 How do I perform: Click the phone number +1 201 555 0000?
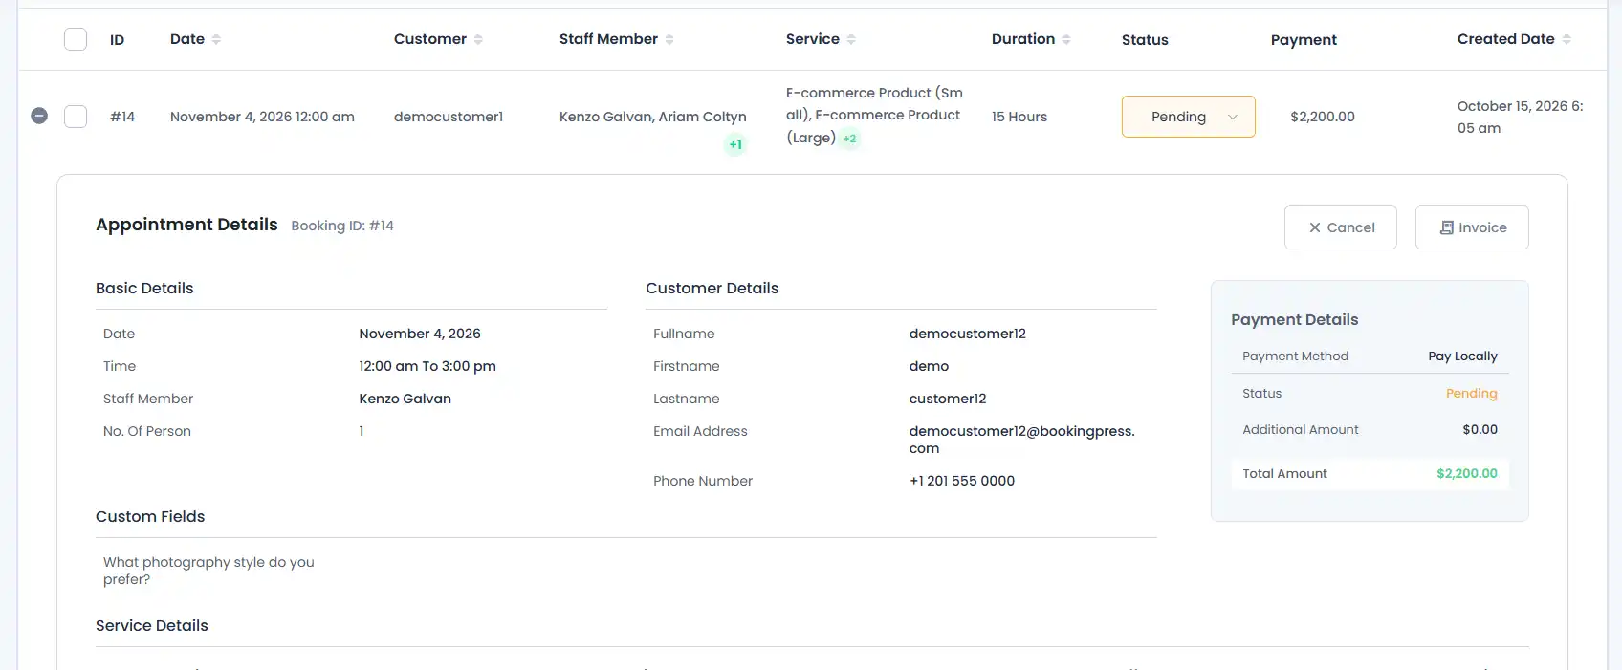pyautogui.click(x=962, y=481)
